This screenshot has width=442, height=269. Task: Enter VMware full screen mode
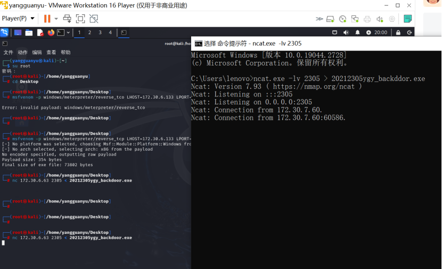(80, 19)
